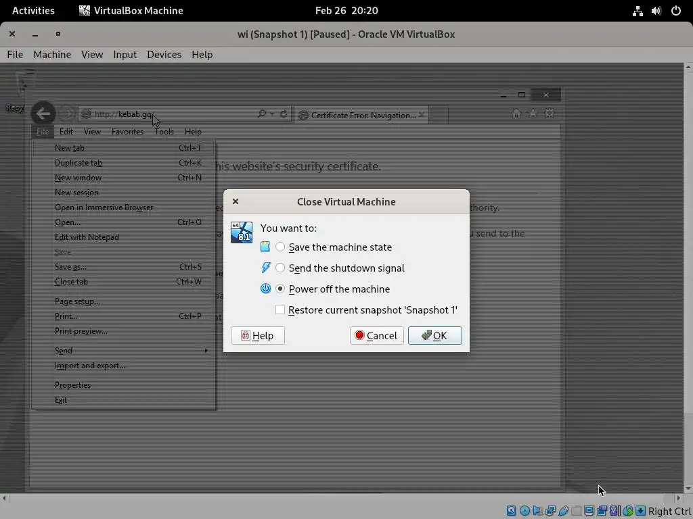The height and width of the screenshot is (519, 693).
Task: Click Exit in guest File menu
Action: 124,400
